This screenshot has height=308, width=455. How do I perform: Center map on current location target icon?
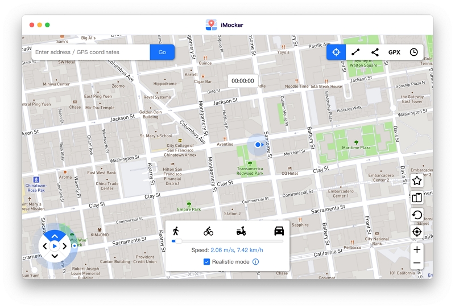[417, 232]
